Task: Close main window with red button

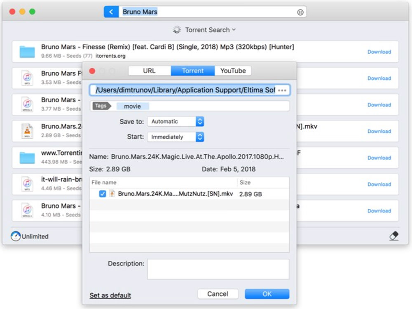Action: pos(12,12)
